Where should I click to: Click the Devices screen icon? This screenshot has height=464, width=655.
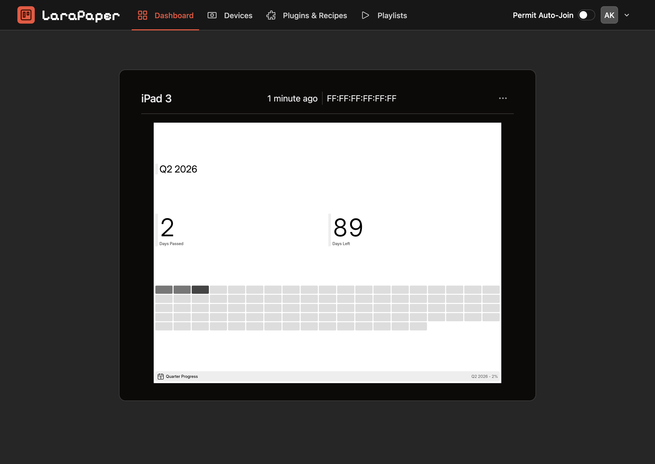click(212, 15)
